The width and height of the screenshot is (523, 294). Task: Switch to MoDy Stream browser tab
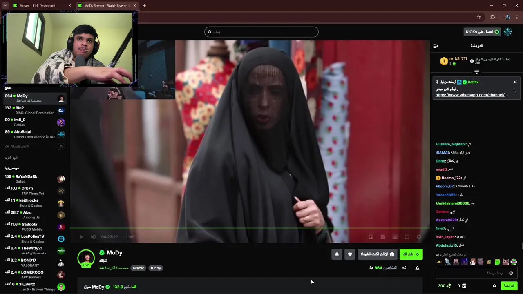pos(107,6)
